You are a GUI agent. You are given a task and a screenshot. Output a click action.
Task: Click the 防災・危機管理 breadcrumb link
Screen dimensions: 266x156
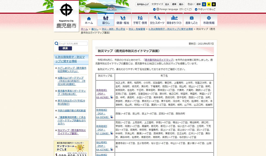(137, 29)
